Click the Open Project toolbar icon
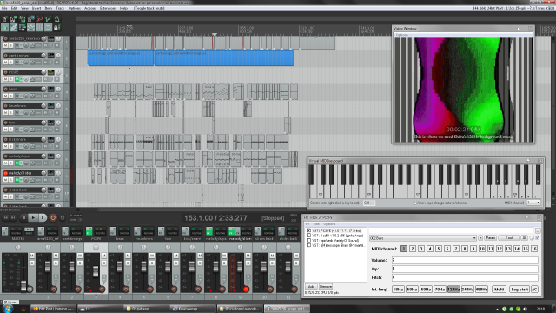556x313 pixels. (x=13, y=19)
